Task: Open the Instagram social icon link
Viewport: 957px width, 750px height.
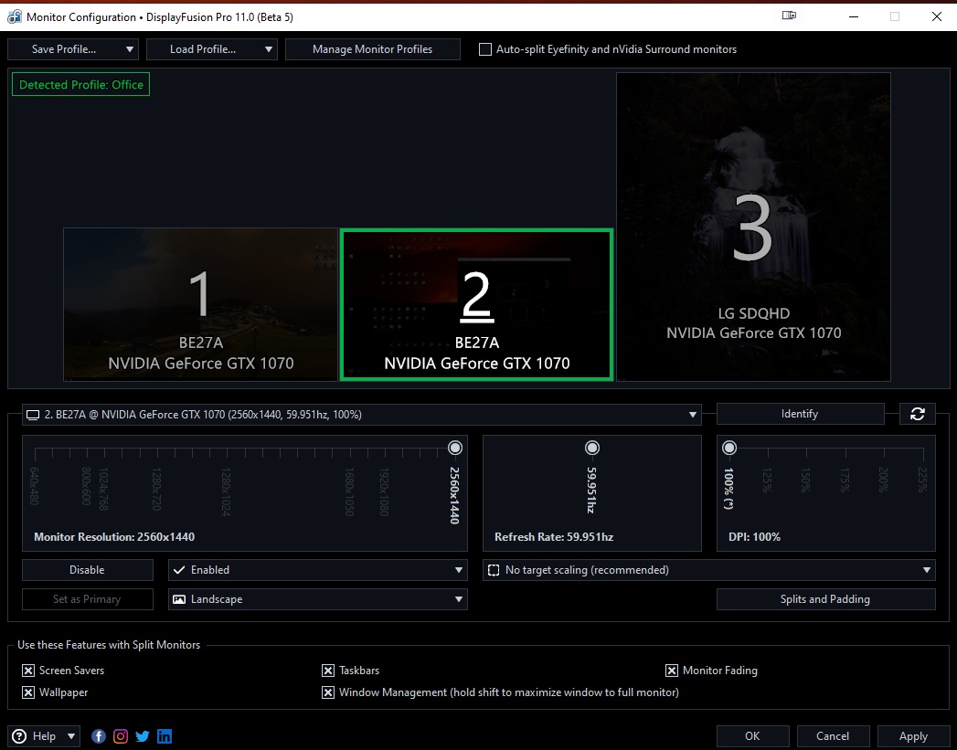Action: [121, 736]
